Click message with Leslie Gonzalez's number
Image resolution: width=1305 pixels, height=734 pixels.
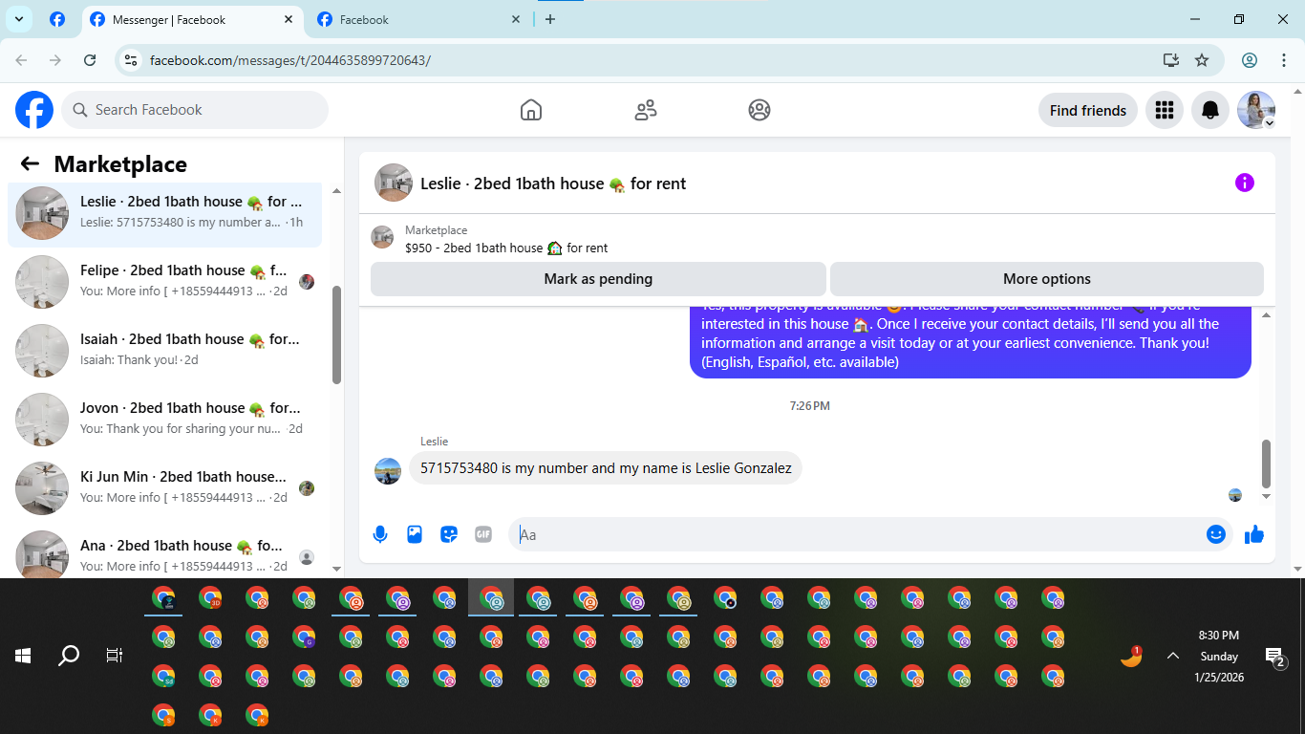coord(606,468)
